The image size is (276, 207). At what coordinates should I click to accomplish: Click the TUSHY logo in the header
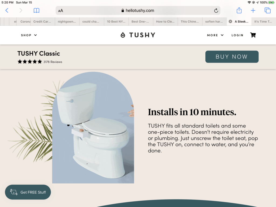(x=138, y=35)
